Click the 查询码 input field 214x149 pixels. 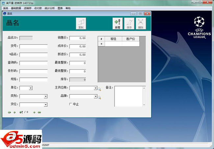tap(34, 63)
